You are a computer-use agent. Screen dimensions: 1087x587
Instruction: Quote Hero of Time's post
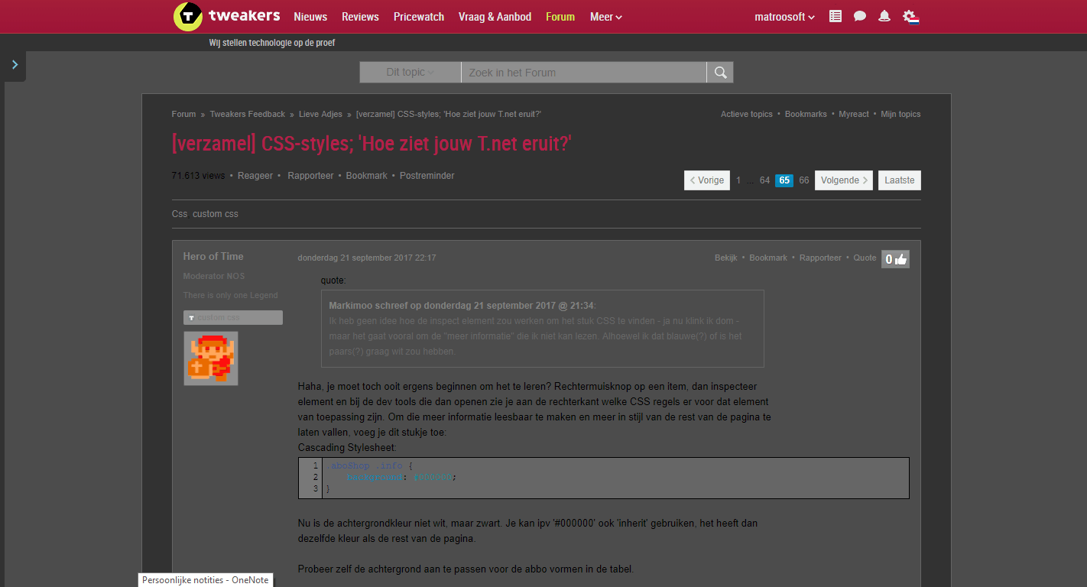pos(865,258)
